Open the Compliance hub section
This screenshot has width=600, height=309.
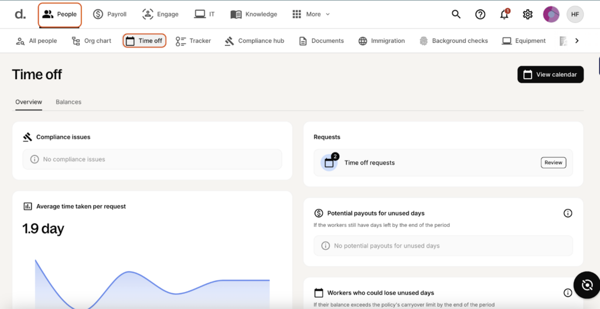254,40
